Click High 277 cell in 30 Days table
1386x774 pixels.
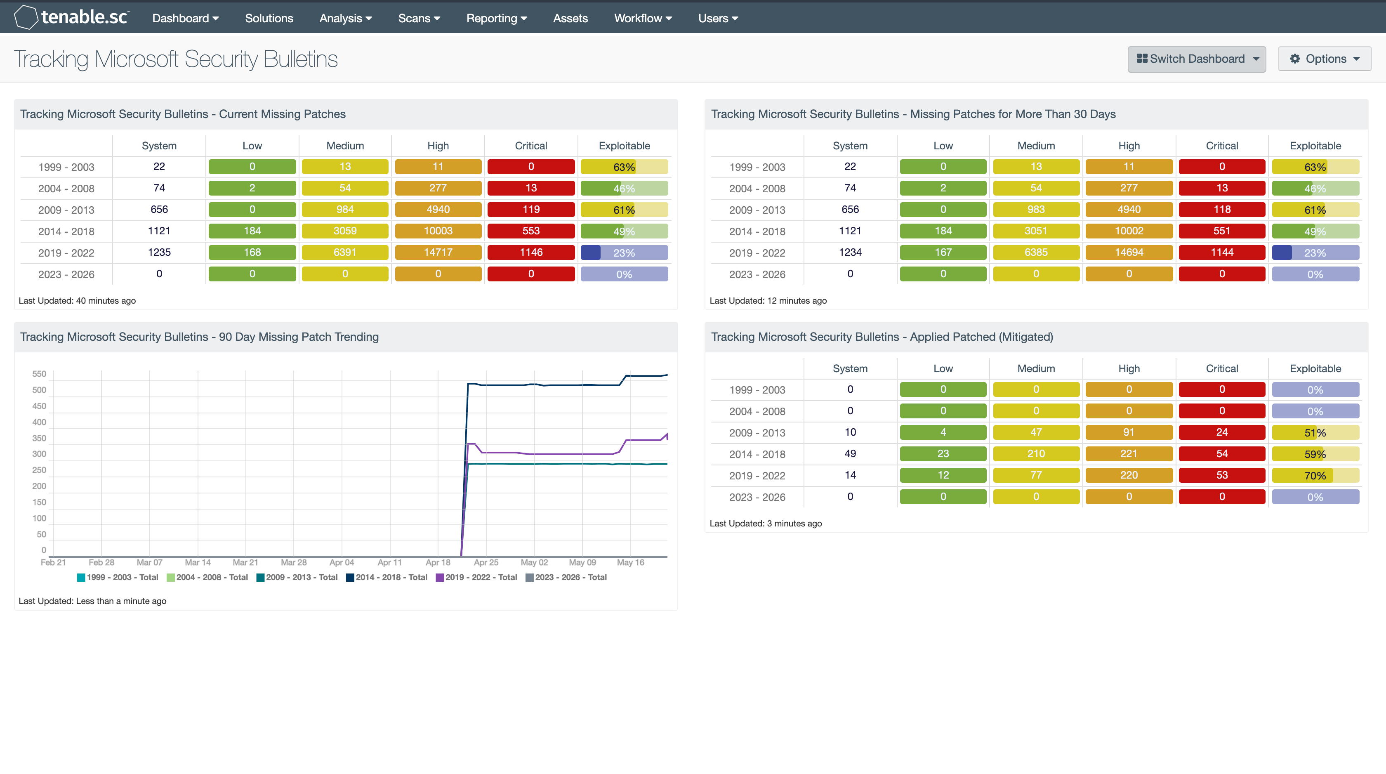tap(1129, 189)
